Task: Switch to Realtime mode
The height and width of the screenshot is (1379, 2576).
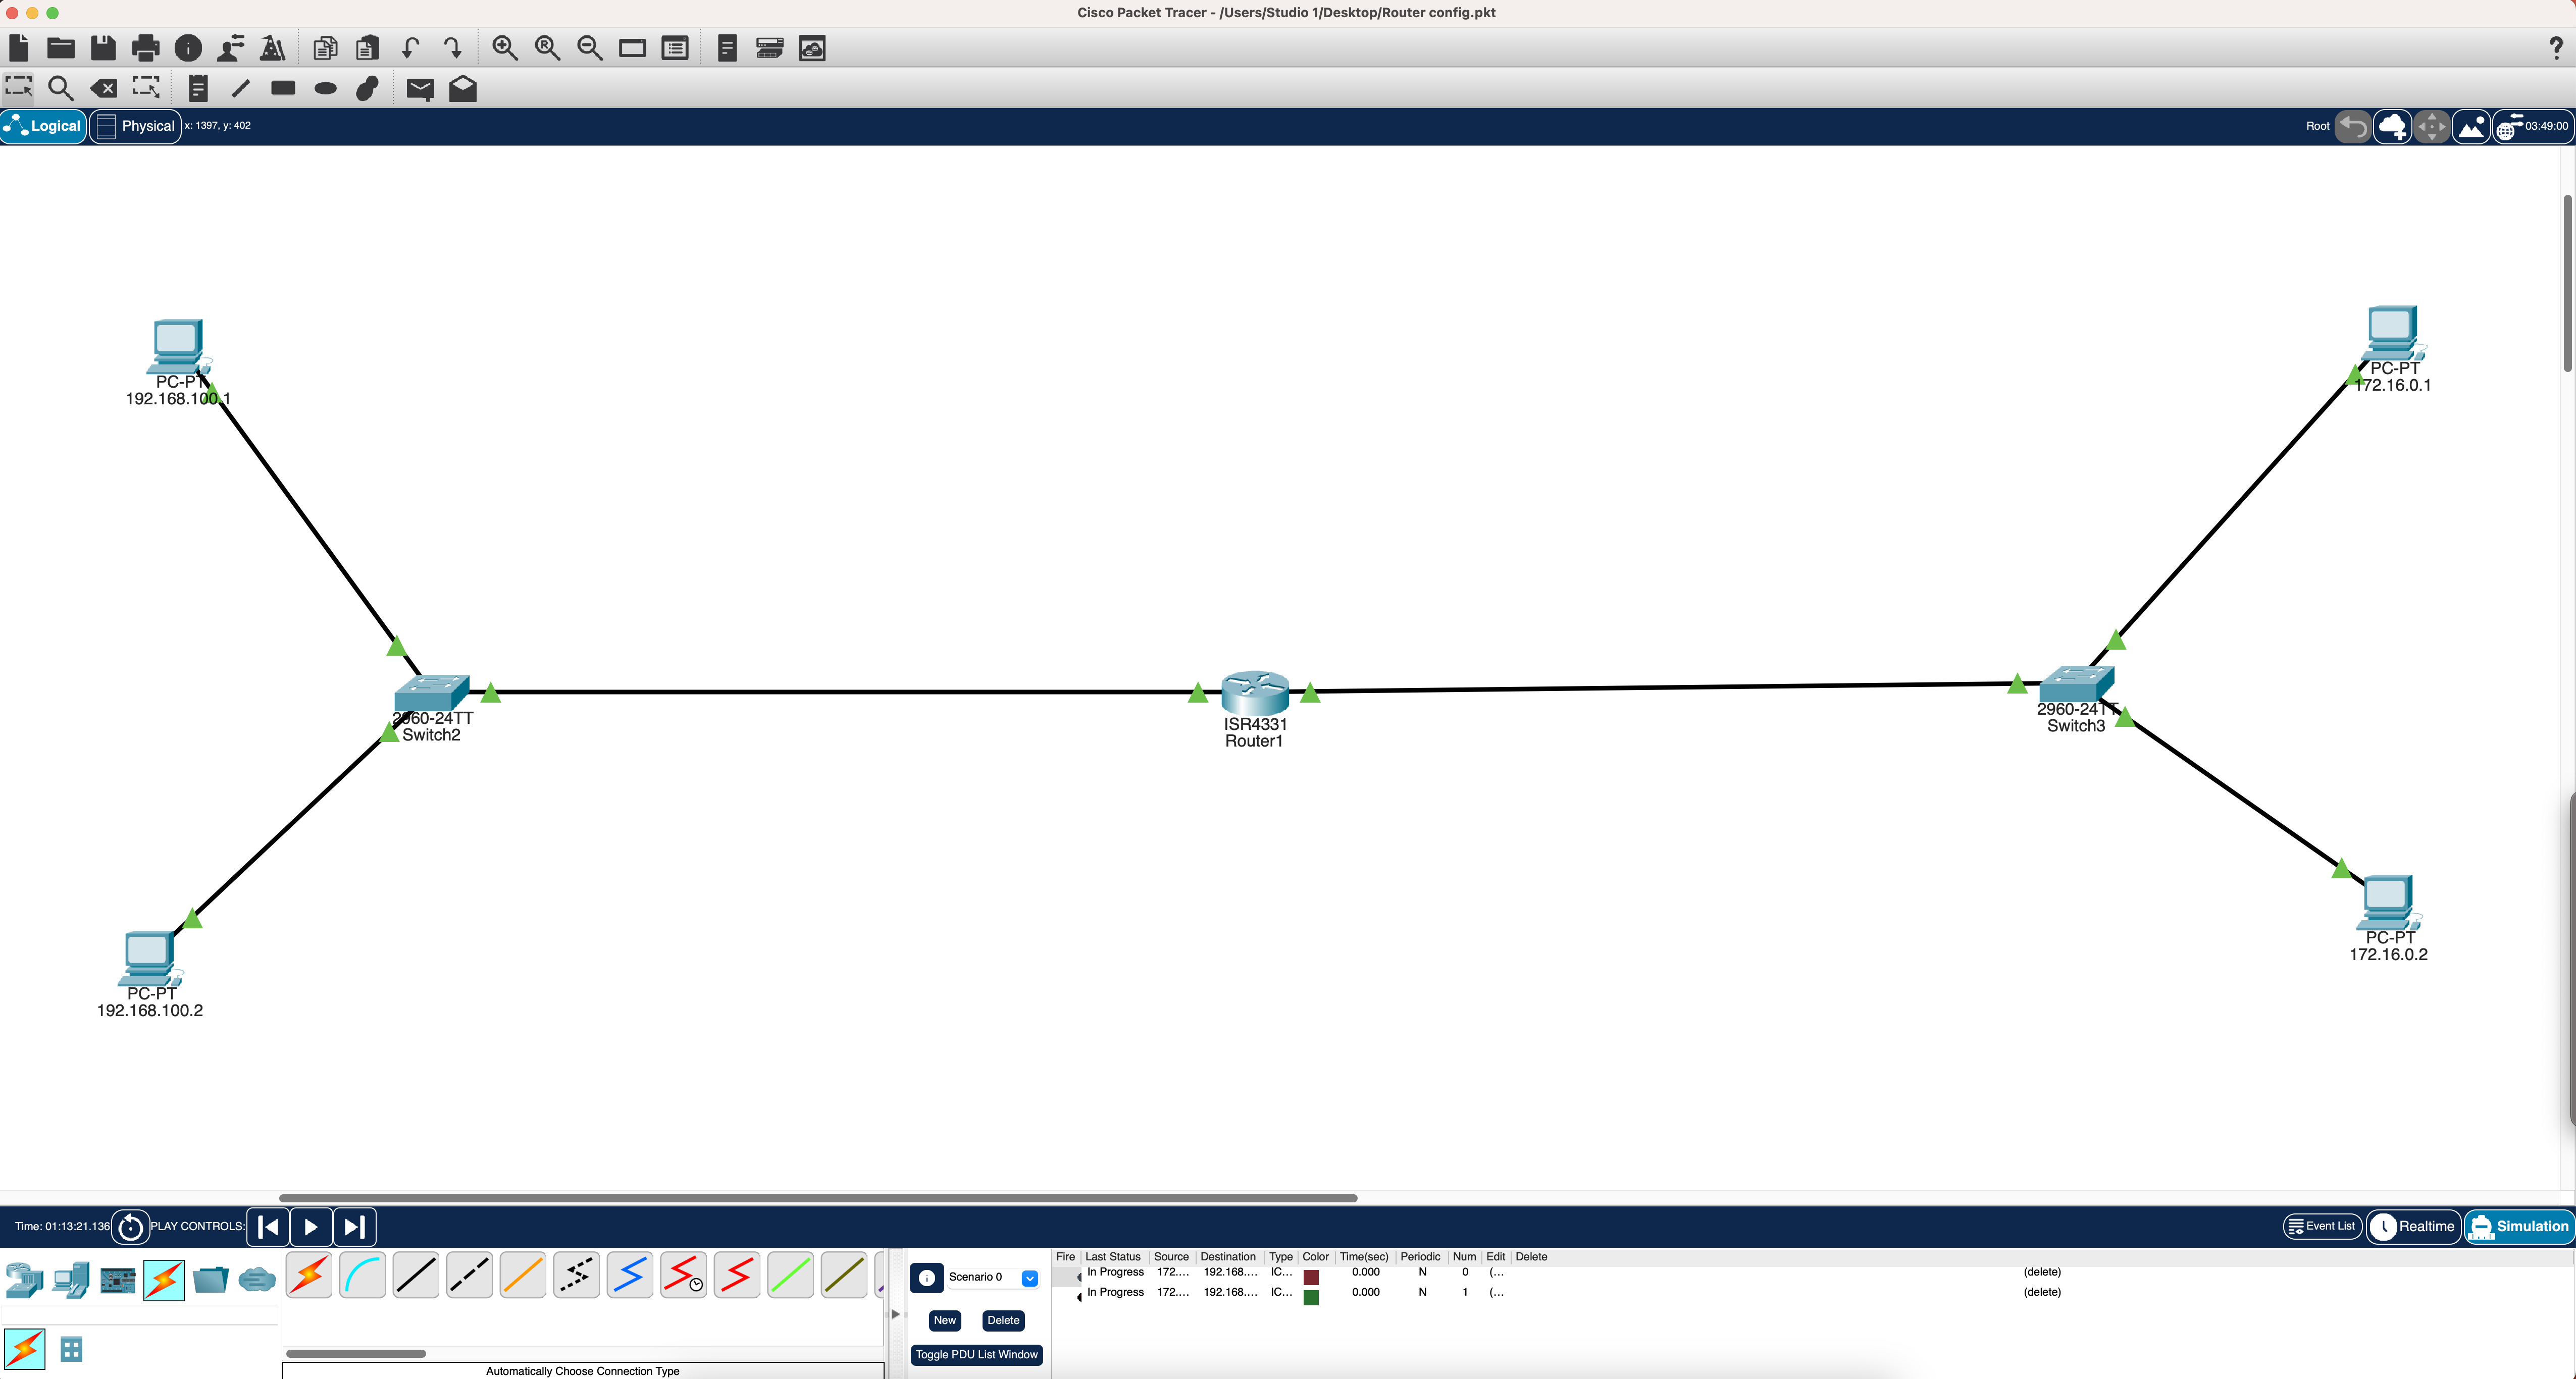Action: click(x=2413, y=1226)
